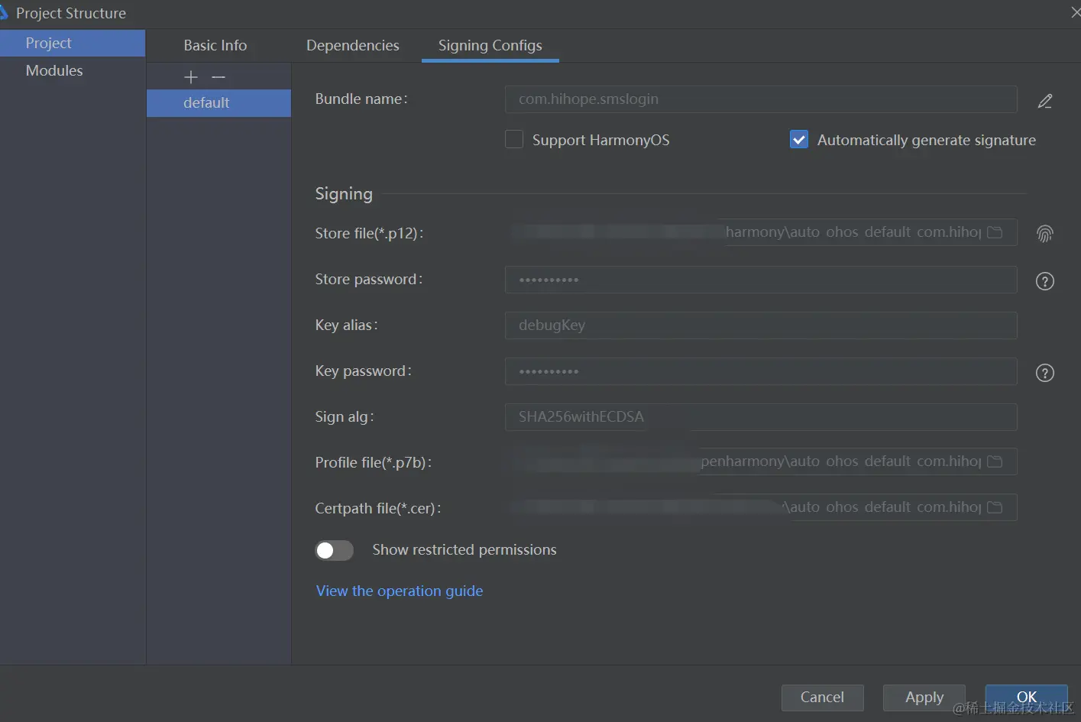The image size is (1081, 722).
Task: Click the remove signing config minus icon
Action: click(x=218, y=77)
